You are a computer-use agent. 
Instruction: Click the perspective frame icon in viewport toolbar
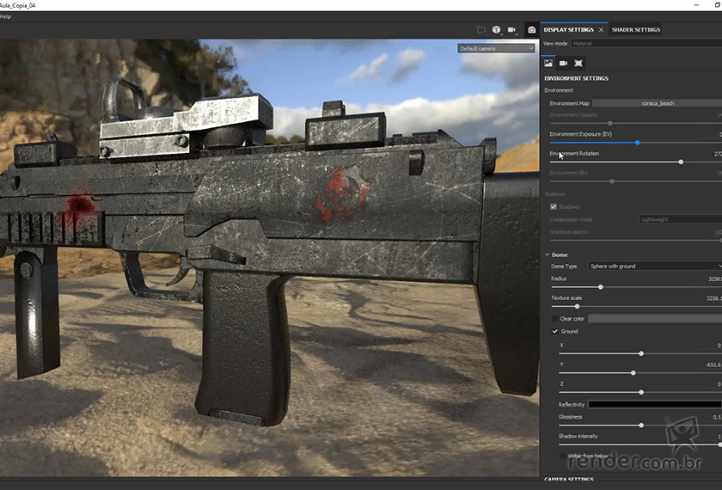coord(480,30)
